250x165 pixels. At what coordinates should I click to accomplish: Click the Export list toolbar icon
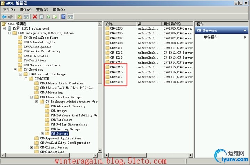(55, 17)
